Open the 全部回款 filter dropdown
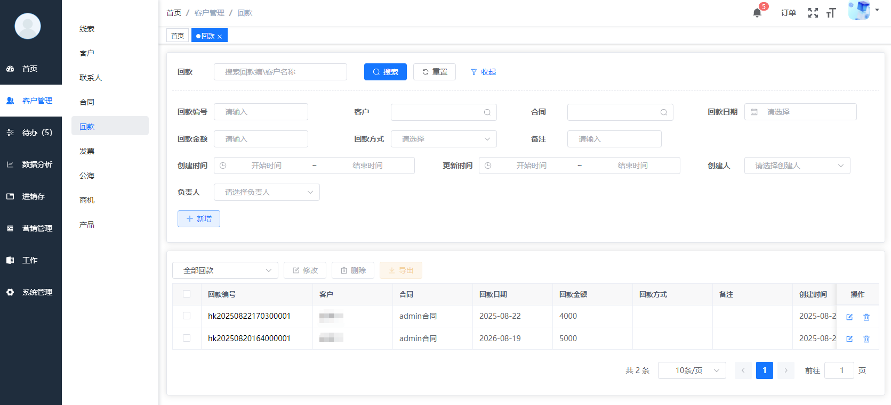This screenshot has height=405, width=891. [x=225, y=270]
